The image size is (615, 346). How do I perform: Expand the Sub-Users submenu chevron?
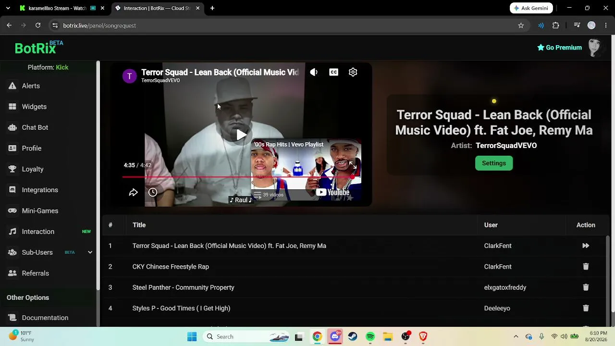[90, 252]
